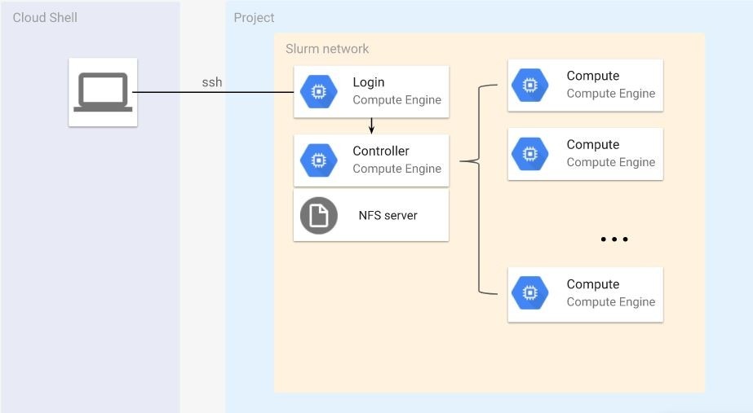Select the Controller node's Compute Engine hexagon icon
Image resolution: width=753 pixels, height=413 pixels.
coord(318,160)
